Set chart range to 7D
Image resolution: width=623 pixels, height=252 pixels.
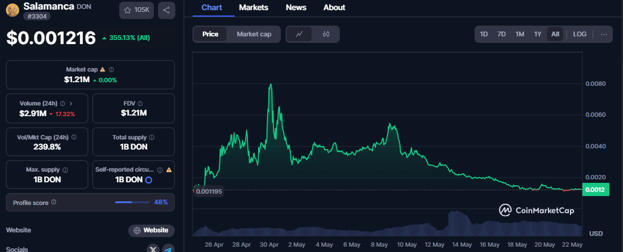click(501, 34)
